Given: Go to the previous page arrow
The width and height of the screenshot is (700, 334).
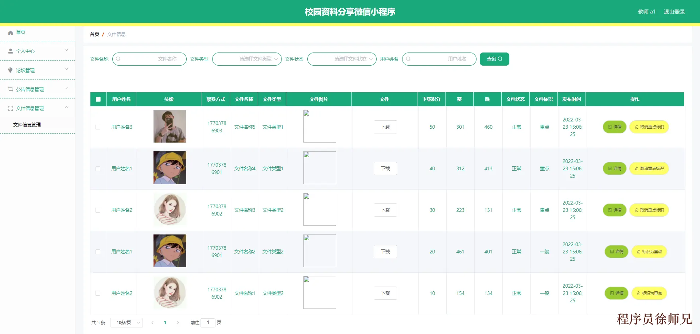Looking at the screenshot, I should tap(152, 323).
